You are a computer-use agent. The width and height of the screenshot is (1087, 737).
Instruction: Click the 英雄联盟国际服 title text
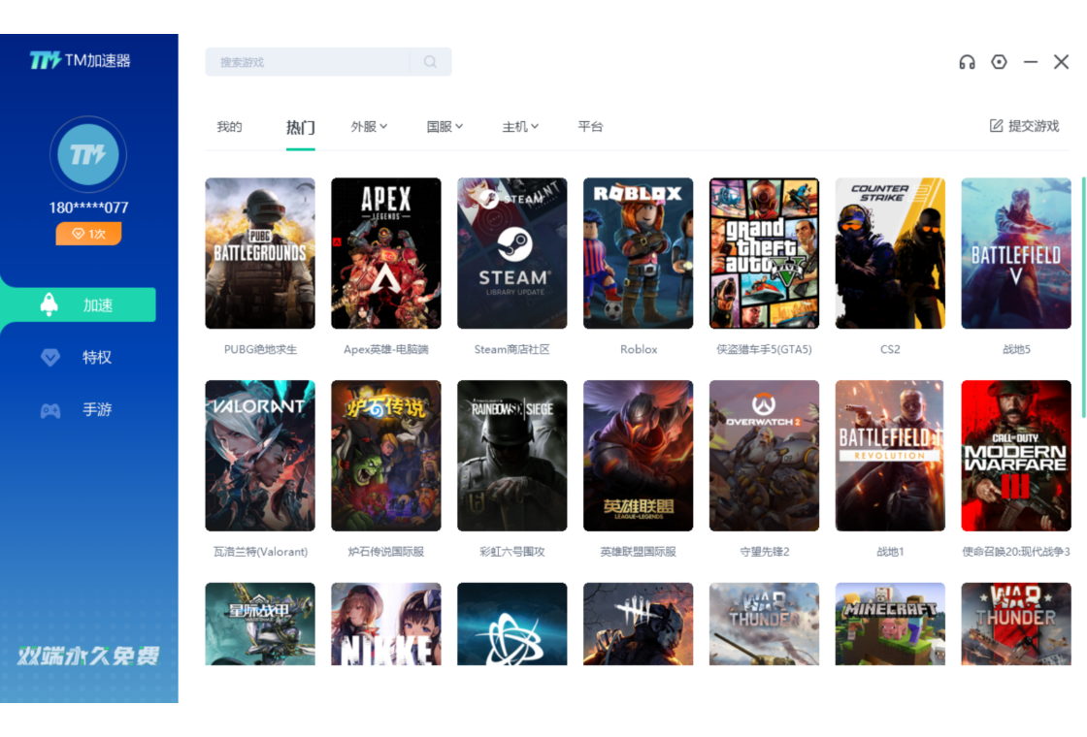pos(639,552)
